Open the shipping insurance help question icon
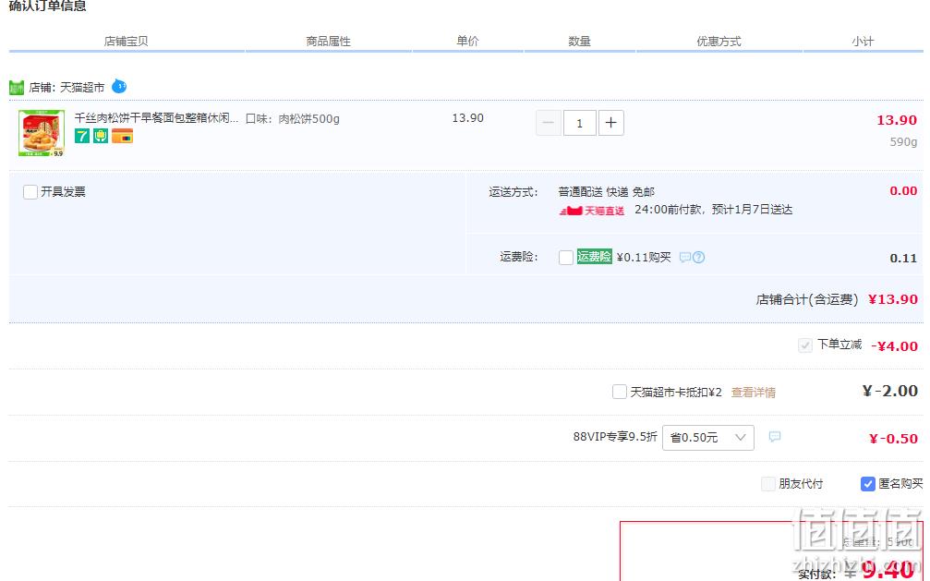 699,257
